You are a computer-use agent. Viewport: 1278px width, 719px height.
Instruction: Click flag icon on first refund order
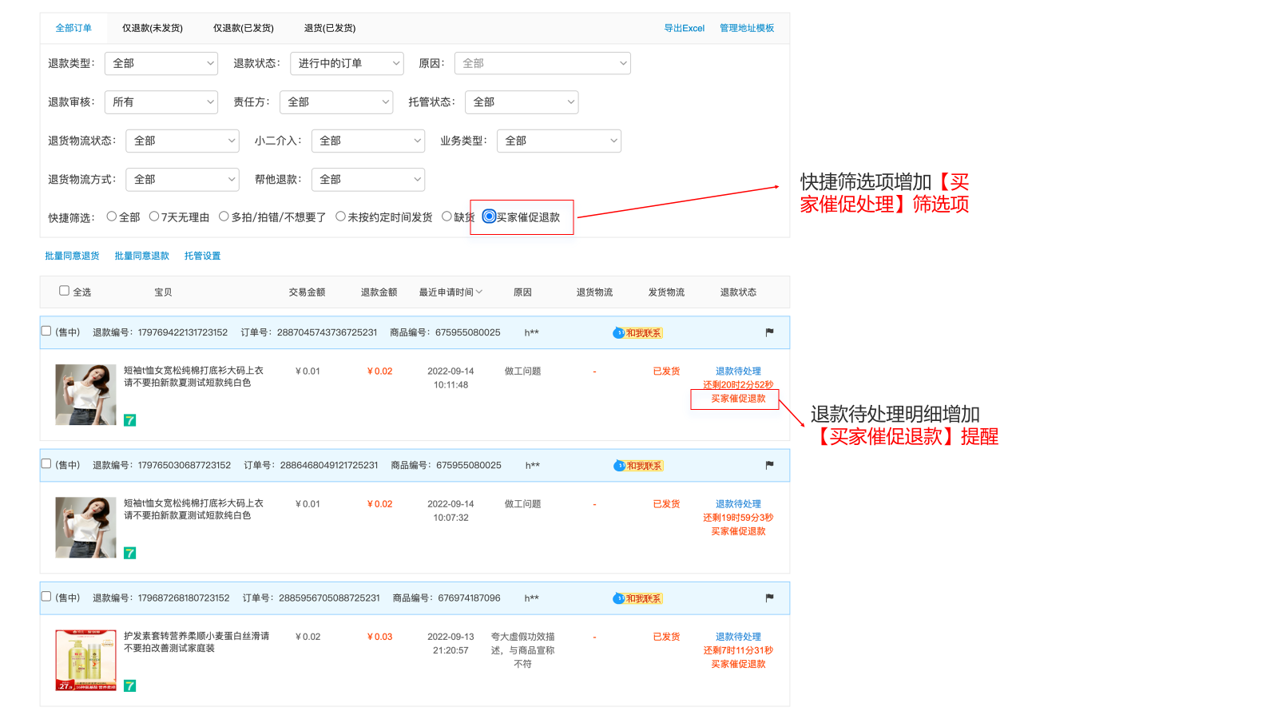769,332
